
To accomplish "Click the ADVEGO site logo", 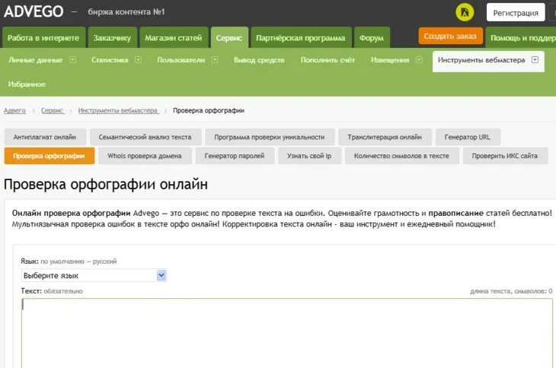I will click(x=34, y=11).
